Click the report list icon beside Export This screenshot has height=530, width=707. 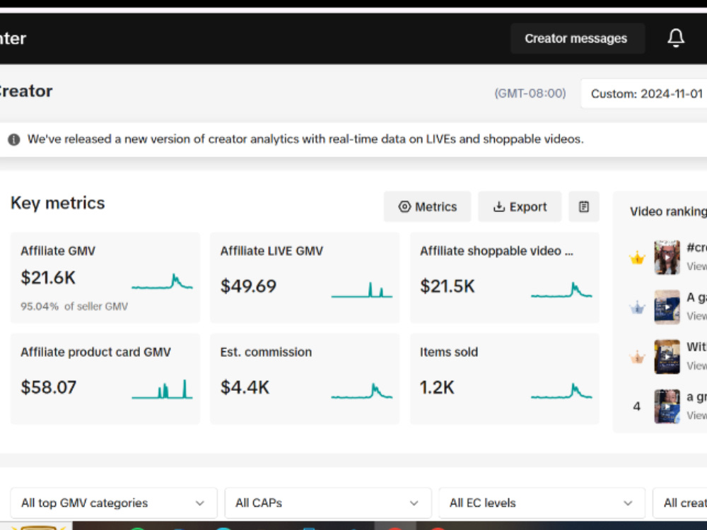pyautogui.click(x=584, y=206)
